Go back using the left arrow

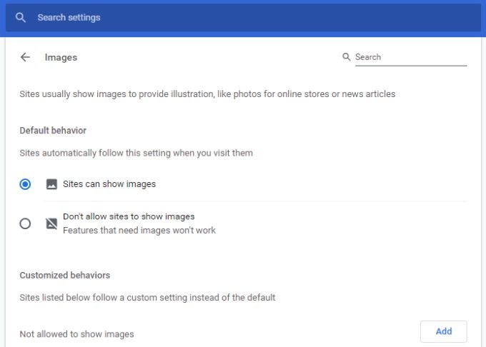point(26,57)
